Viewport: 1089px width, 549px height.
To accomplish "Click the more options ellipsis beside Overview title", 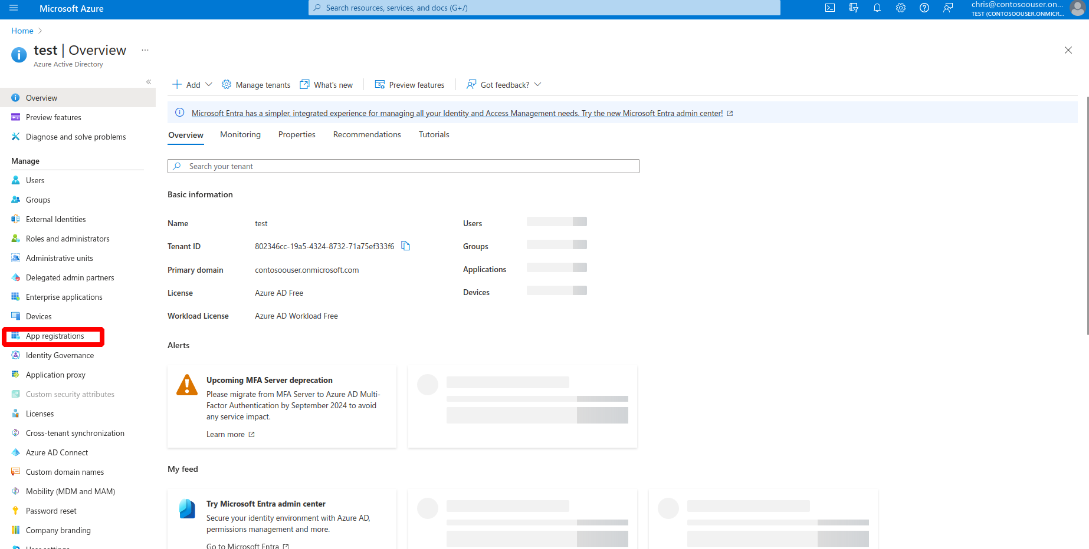I will point(145,50).
